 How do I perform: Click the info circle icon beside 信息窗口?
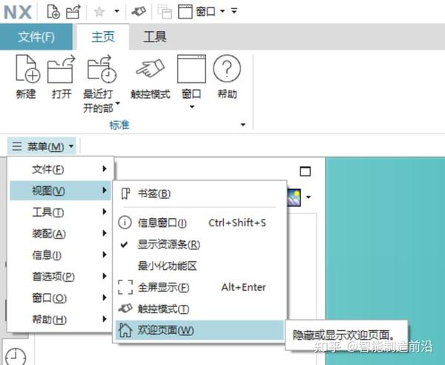tap(125, 223)
